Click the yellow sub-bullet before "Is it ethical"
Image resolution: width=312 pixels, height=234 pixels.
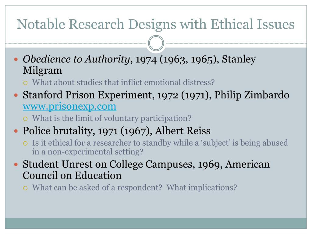click(25, 143)
